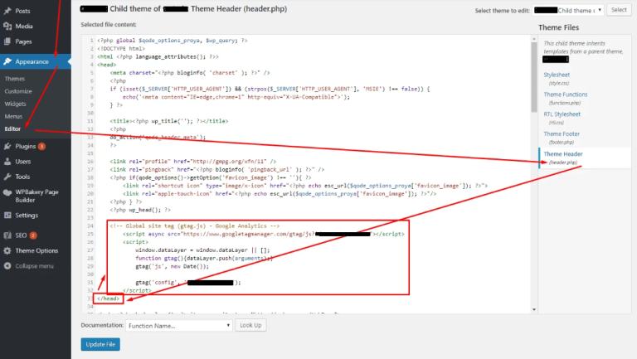The width and height of the screenshot is (637, 359).
Task: Open the Settings menu label
Action: coord(27,216)
